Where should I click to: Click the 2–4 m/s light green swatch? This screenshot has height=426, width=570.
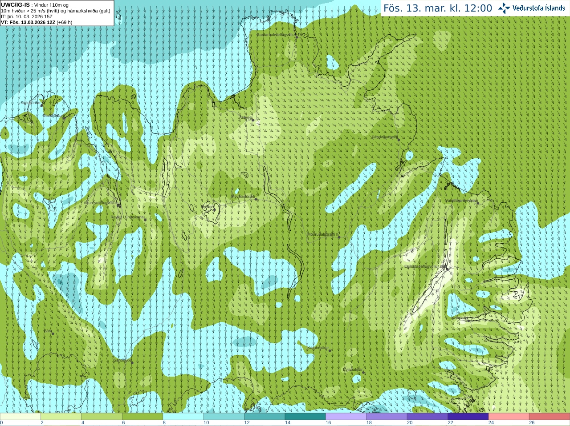click(61, 417)
